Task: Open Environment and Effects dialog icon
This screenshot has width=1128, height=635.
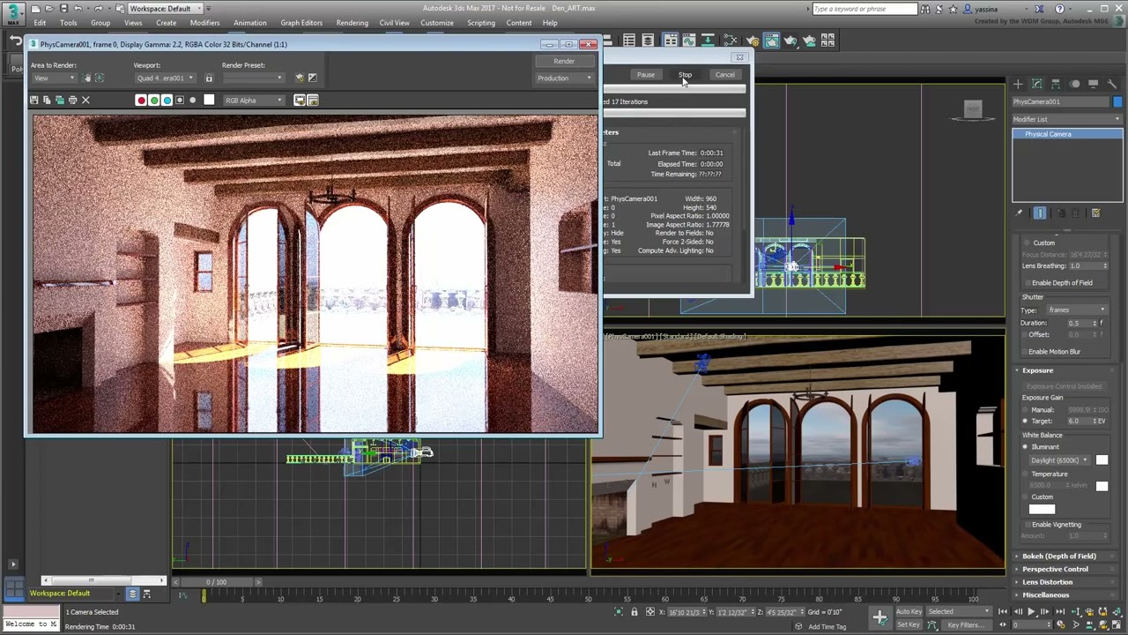Action: click(312, 78)
